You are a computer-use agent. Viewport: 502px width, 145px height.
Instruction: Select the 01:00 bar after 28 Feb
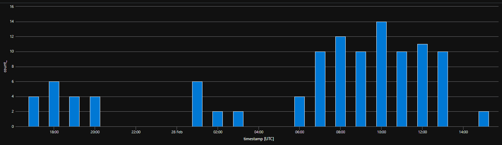(197, 104)
